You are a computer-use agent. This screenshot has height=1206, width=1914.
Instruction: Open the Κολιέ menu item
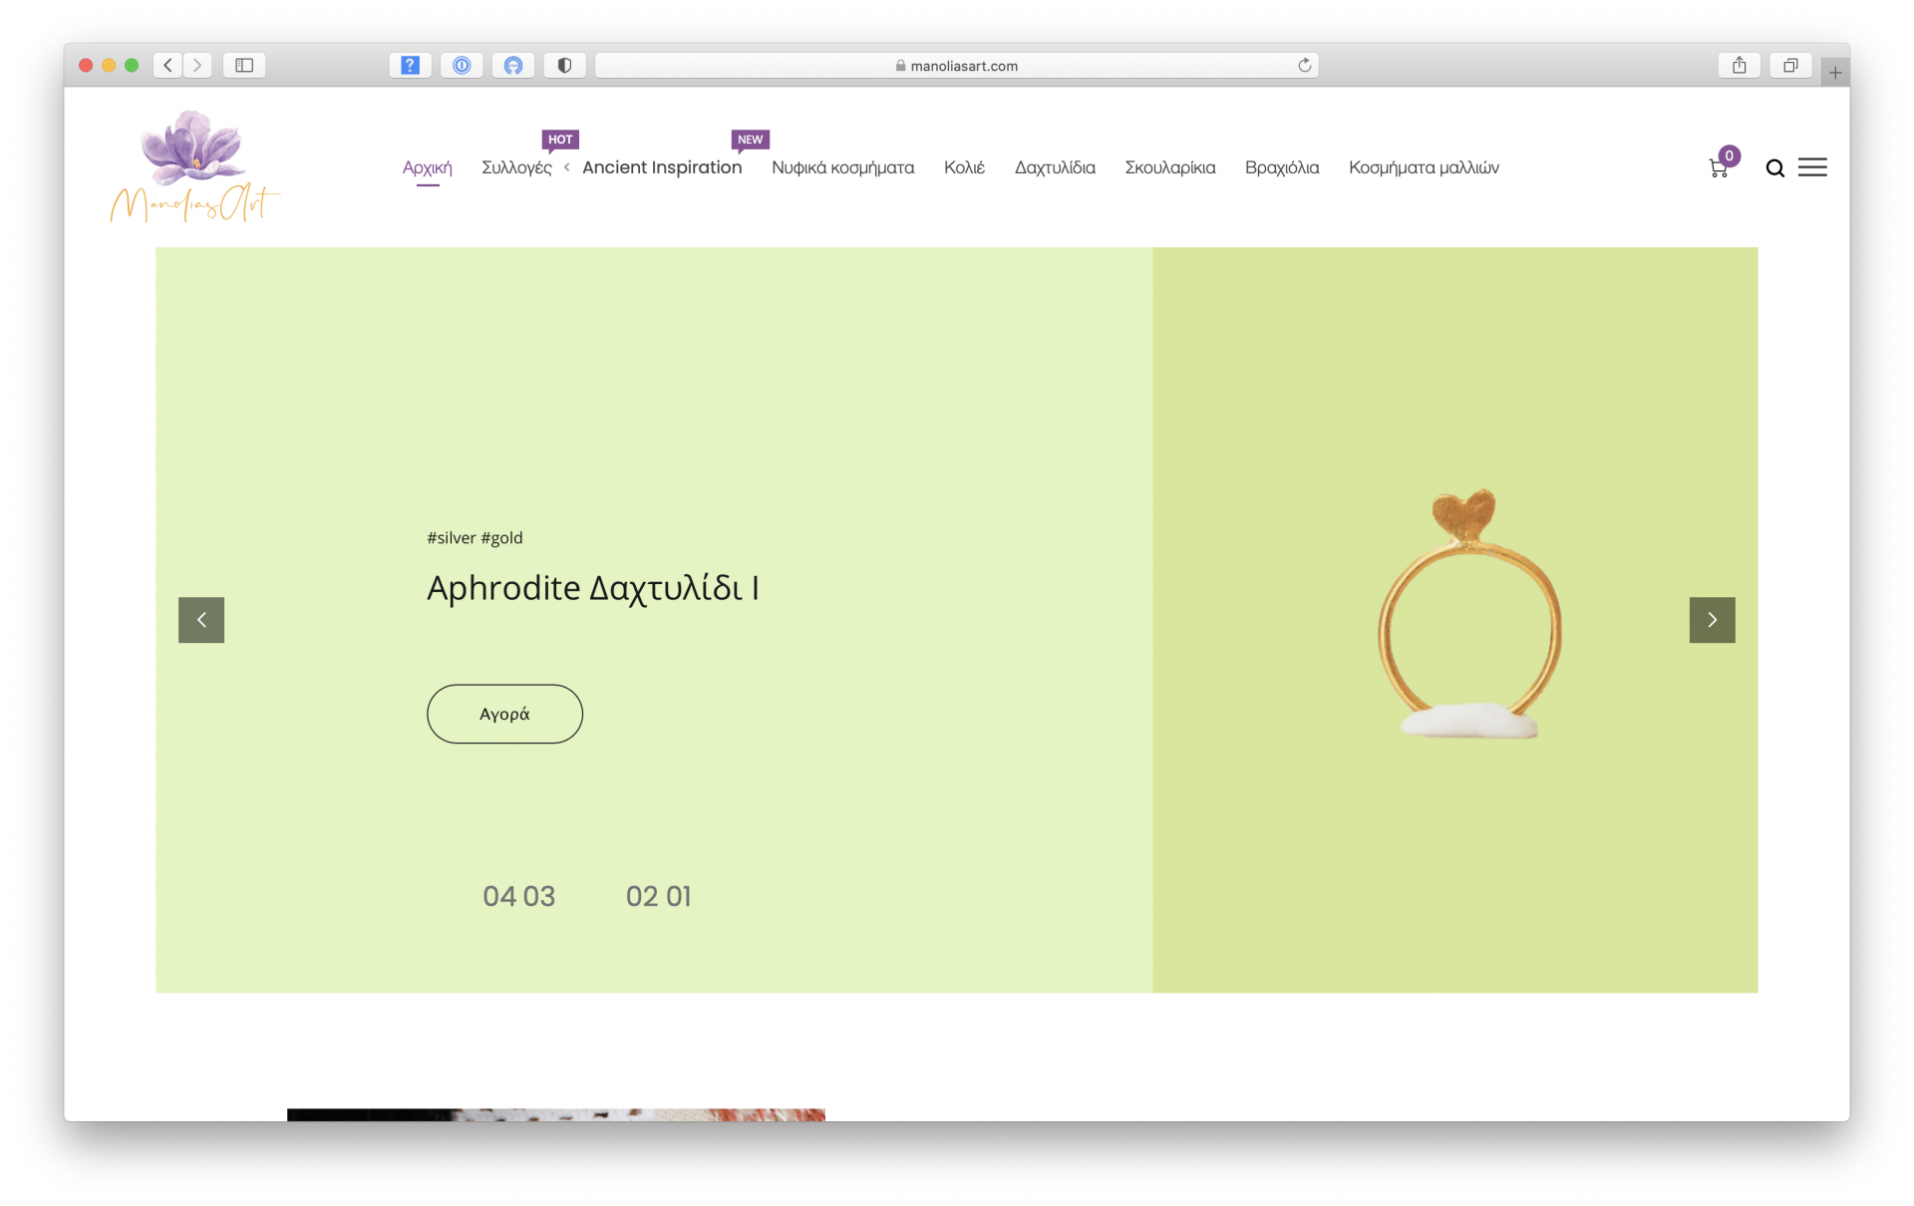pyautogui.click(x=964, y=167)
